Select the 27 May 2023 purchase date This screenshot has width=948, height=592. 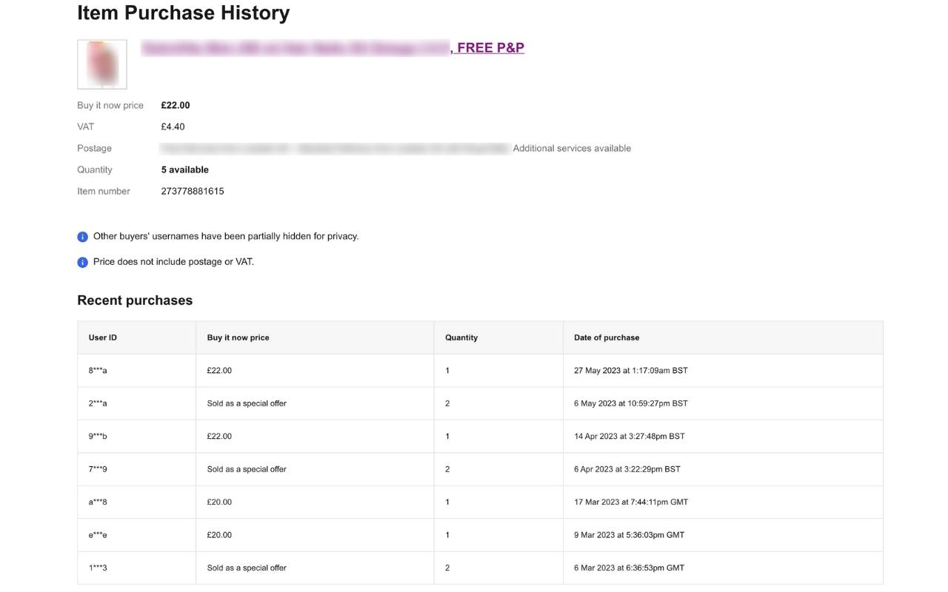[630, 370]
